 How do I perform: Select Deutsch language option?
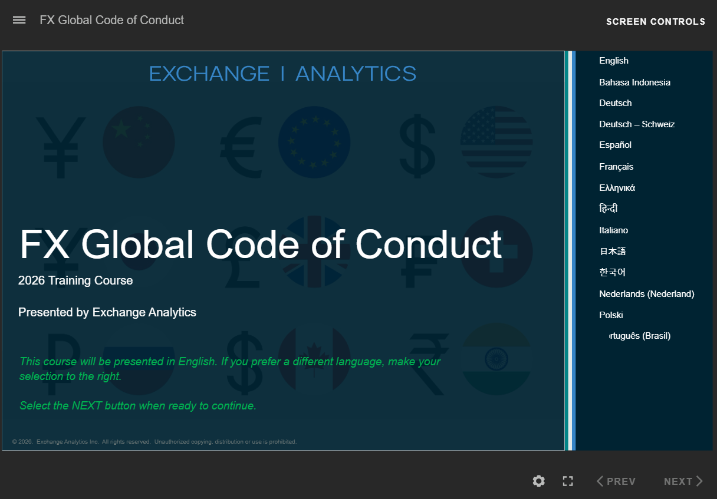(615, 103)
